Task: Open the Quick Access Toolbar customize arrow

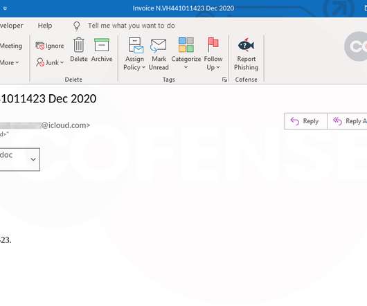Action: 5,8
